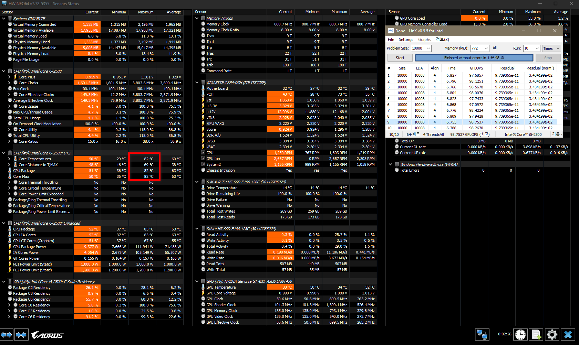Click the GPU Temperature thermometer icon
Image resolution: width=579 pixels, height=345 pixels.
tap(203, 287)
